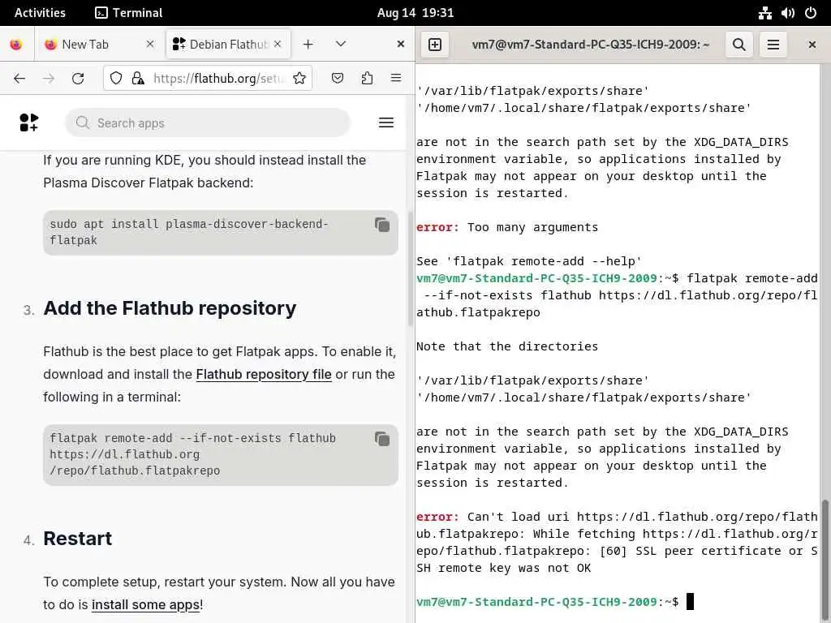The width and height of the screenshot is (831, 623).
Task: Open Firefox application hamburger menu
Action: pos(396,79)
